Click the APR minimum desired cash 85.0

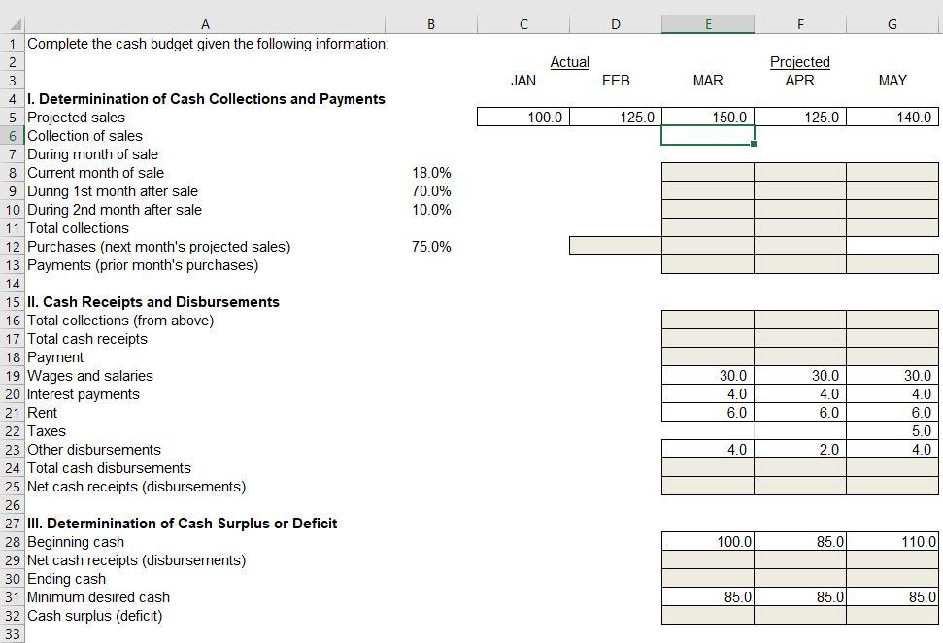pos(800,597)
